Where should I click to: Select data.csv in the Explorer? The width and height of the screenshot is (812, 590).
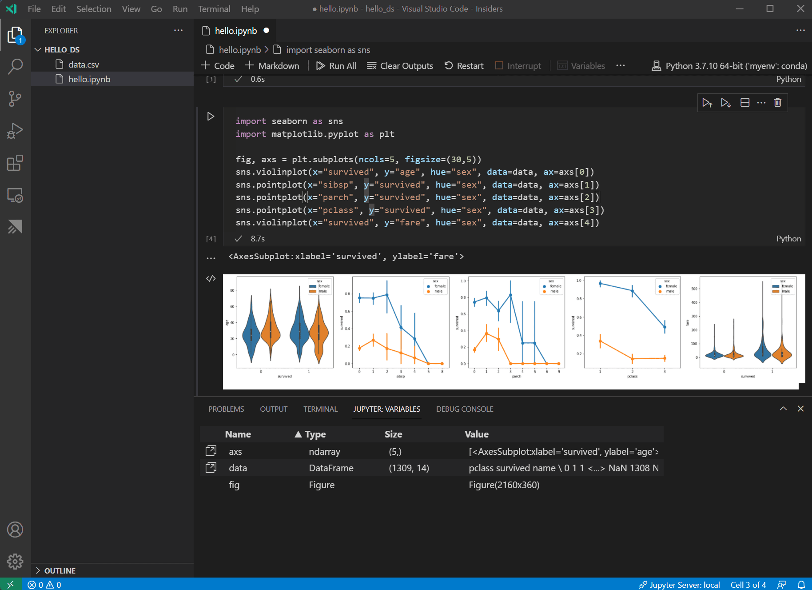pos(83,64)
